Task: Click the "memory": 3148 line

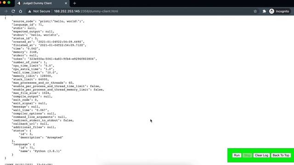Action: [25, 52]
